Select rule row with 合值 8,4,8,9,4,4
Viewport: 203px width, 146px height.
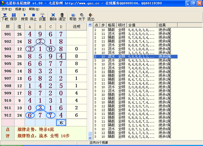tap(135, 64)
